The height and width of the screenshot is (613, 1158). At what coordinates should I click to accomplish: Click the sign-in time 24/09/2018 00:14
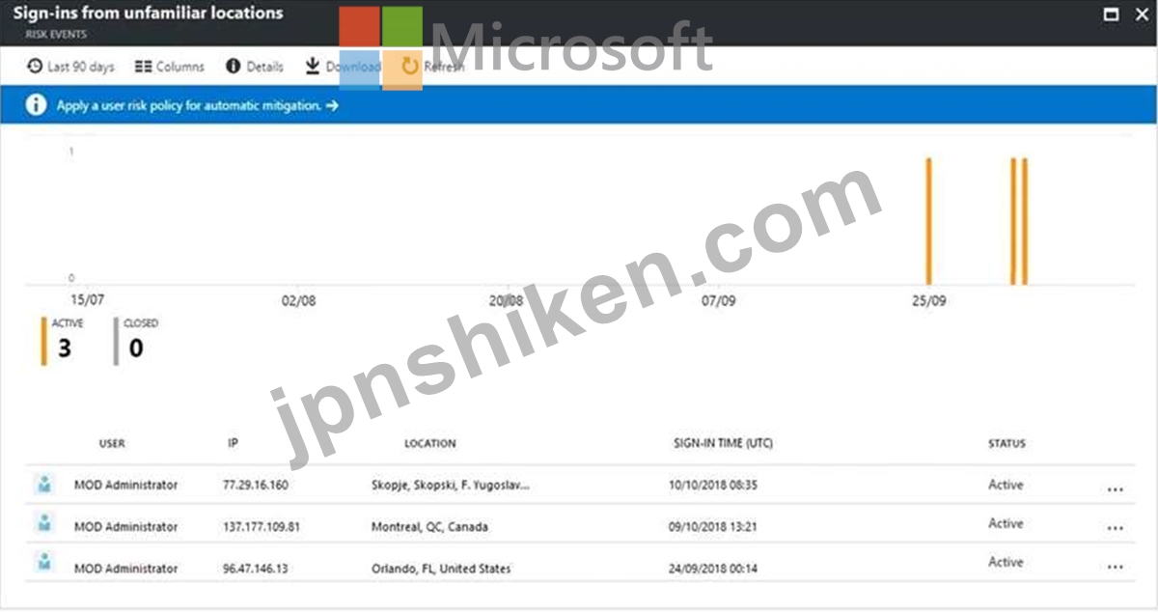tap(712, 569)
